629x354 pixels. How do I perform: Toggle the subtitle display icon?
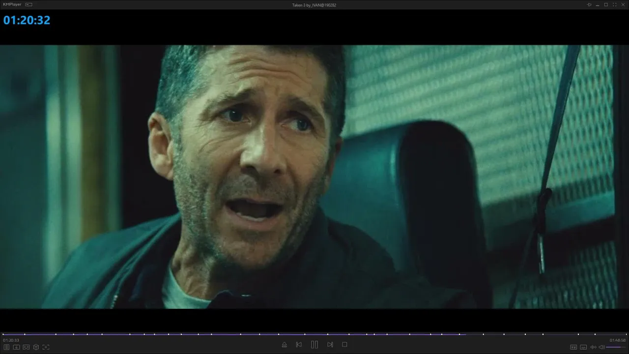point(583,347)
